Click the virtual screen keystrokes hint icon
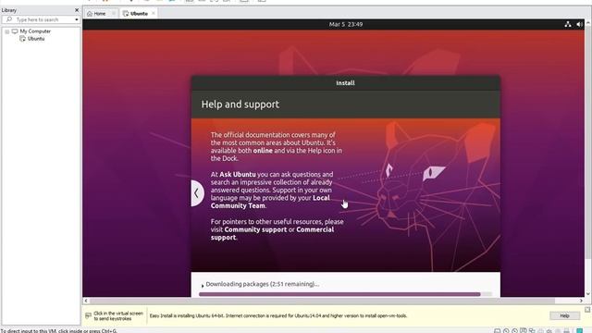Screen dimensions: 592x333 88,315
